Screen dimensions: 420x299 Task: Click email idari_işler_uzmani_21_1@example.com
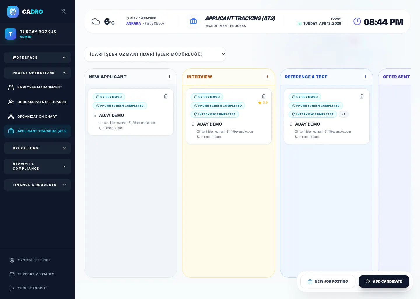[x=325, y=132]
